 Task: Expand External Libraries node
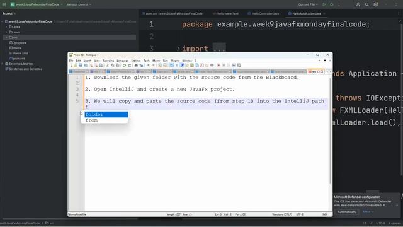tap(3, 64)
